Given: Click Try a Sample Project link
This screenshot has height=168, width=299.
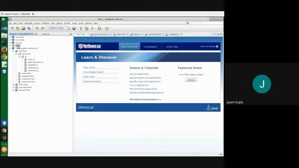Looking at the screenshot, I should [x=93, y=72].
